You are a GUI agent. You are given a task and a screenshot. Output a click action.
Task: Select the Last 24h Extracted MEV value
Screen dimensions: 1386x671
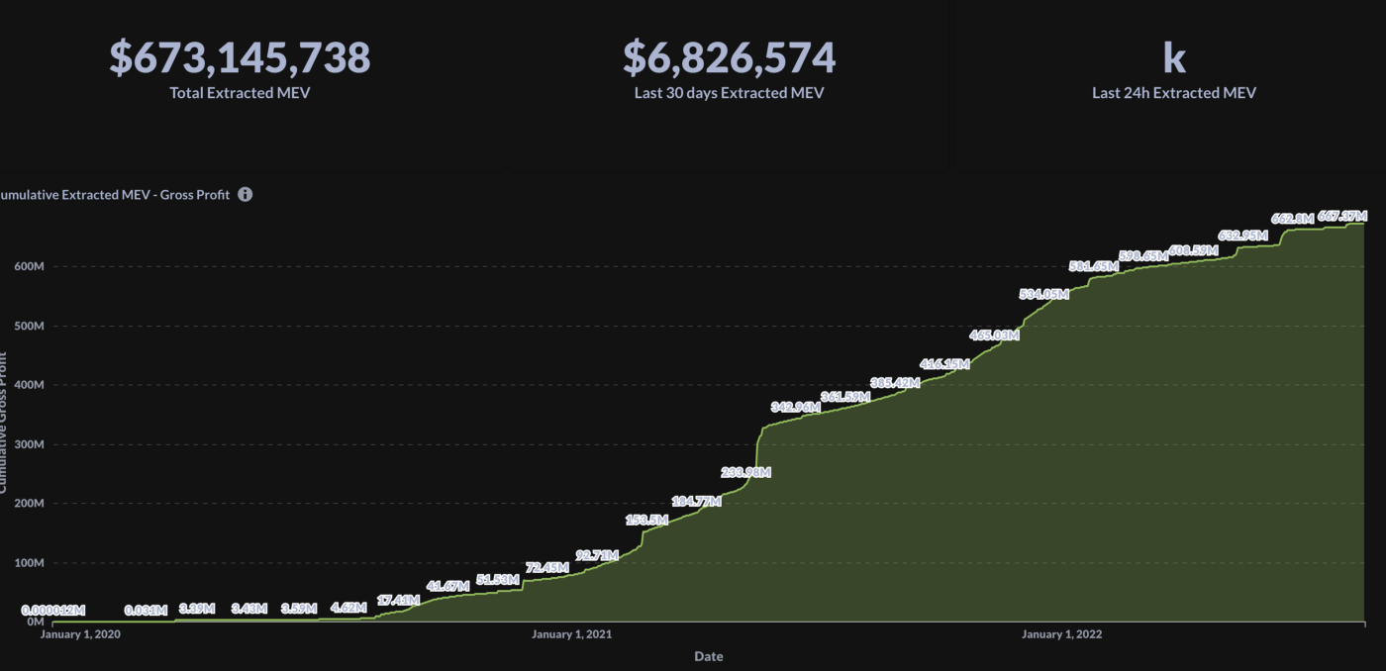pyautogui.click(x=1173, y=58)
